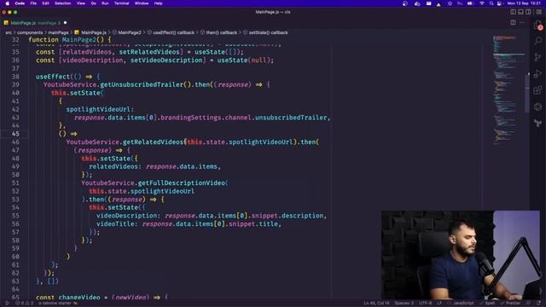Click 'MainPage2' symbol in the breadcrumb
546x307 pixels.
(x=130, y=32)
